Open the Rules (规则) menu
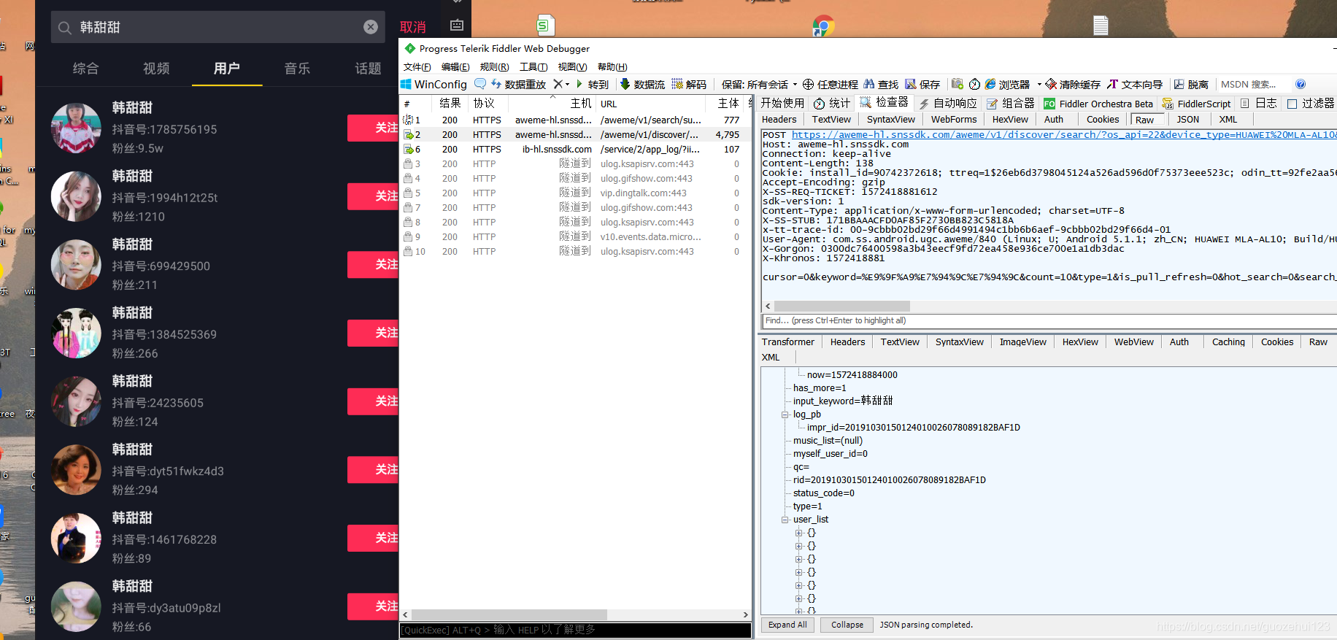The width and height of the screenshot is (1337, 640). point(494,67)
